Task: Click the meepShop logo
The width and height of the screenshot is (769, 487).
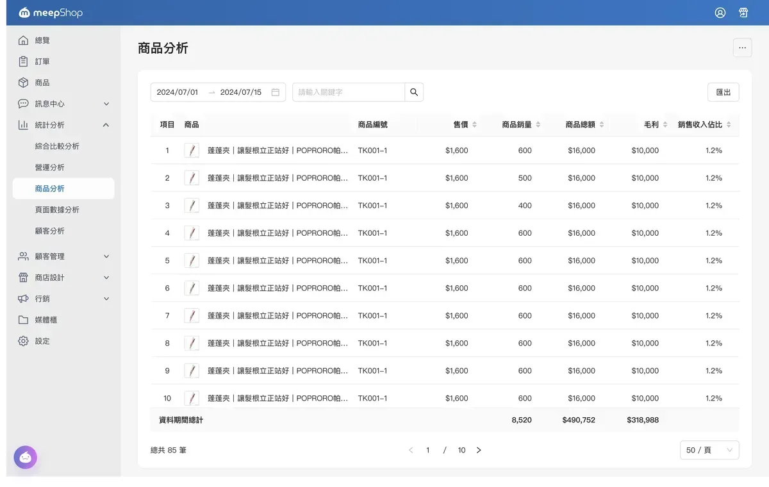Action: [x=51, y=13]
